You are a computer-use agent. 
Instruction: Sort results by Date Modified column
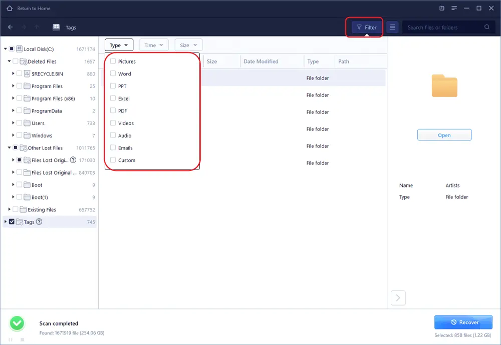point(262,61)
